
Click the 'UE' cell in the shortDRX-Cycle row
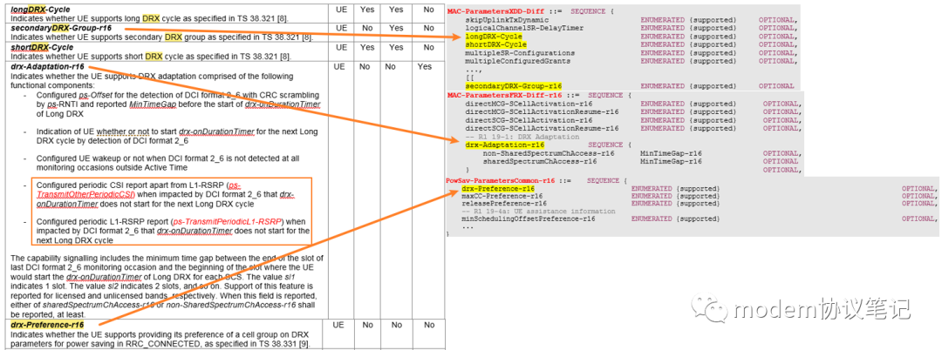(x=341, y=47)
